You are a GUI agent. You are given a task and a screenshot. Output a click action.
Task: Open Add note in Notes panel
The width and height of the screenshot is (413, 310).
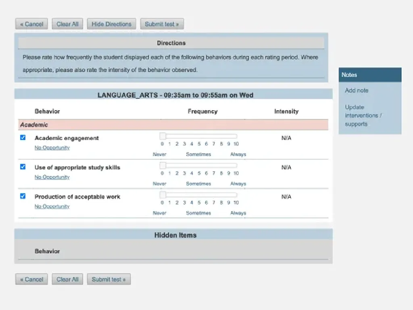pyautogui.click(x=357, y=90)
